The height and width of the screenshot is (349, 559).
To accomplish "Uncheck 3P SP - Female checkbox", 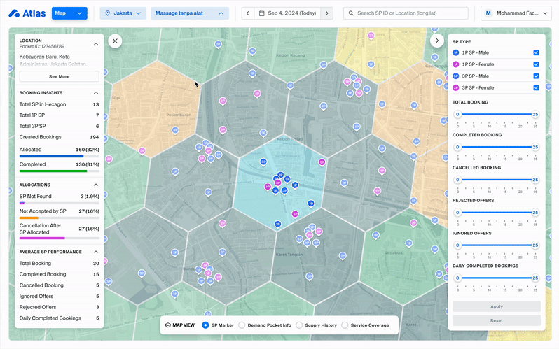I will 536,87.
